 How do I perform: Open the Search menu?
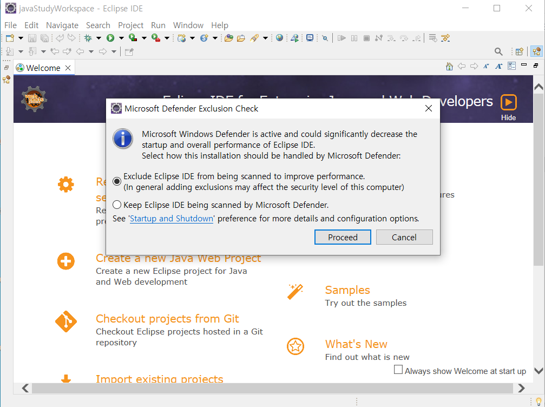click(98, 25)
